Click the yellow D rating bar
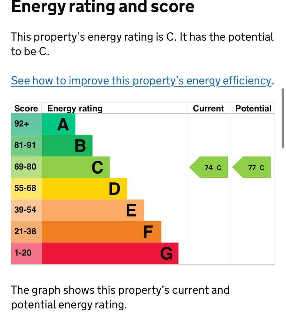The width and height of the screenshot is (286, 313). pyautogui.click(x=84, y=189)
